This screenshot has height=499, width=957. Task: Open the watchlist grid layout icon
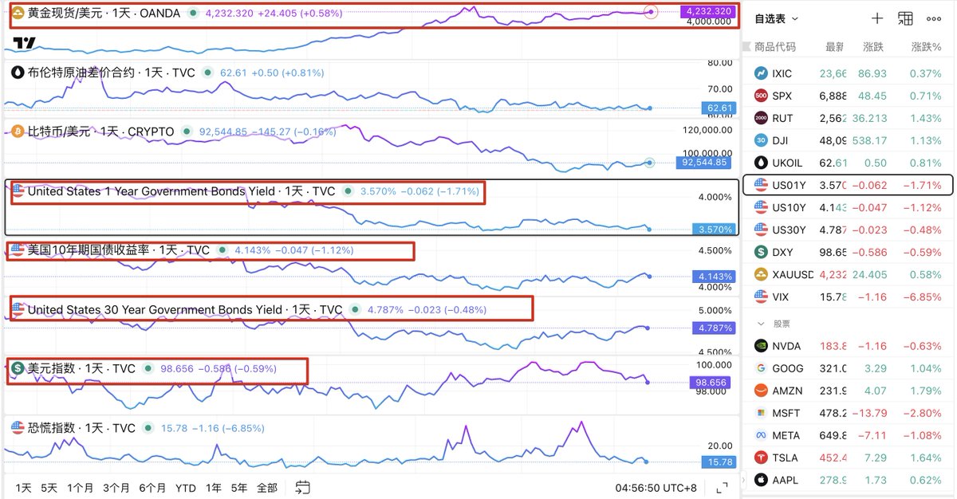[x=905, y=18]
